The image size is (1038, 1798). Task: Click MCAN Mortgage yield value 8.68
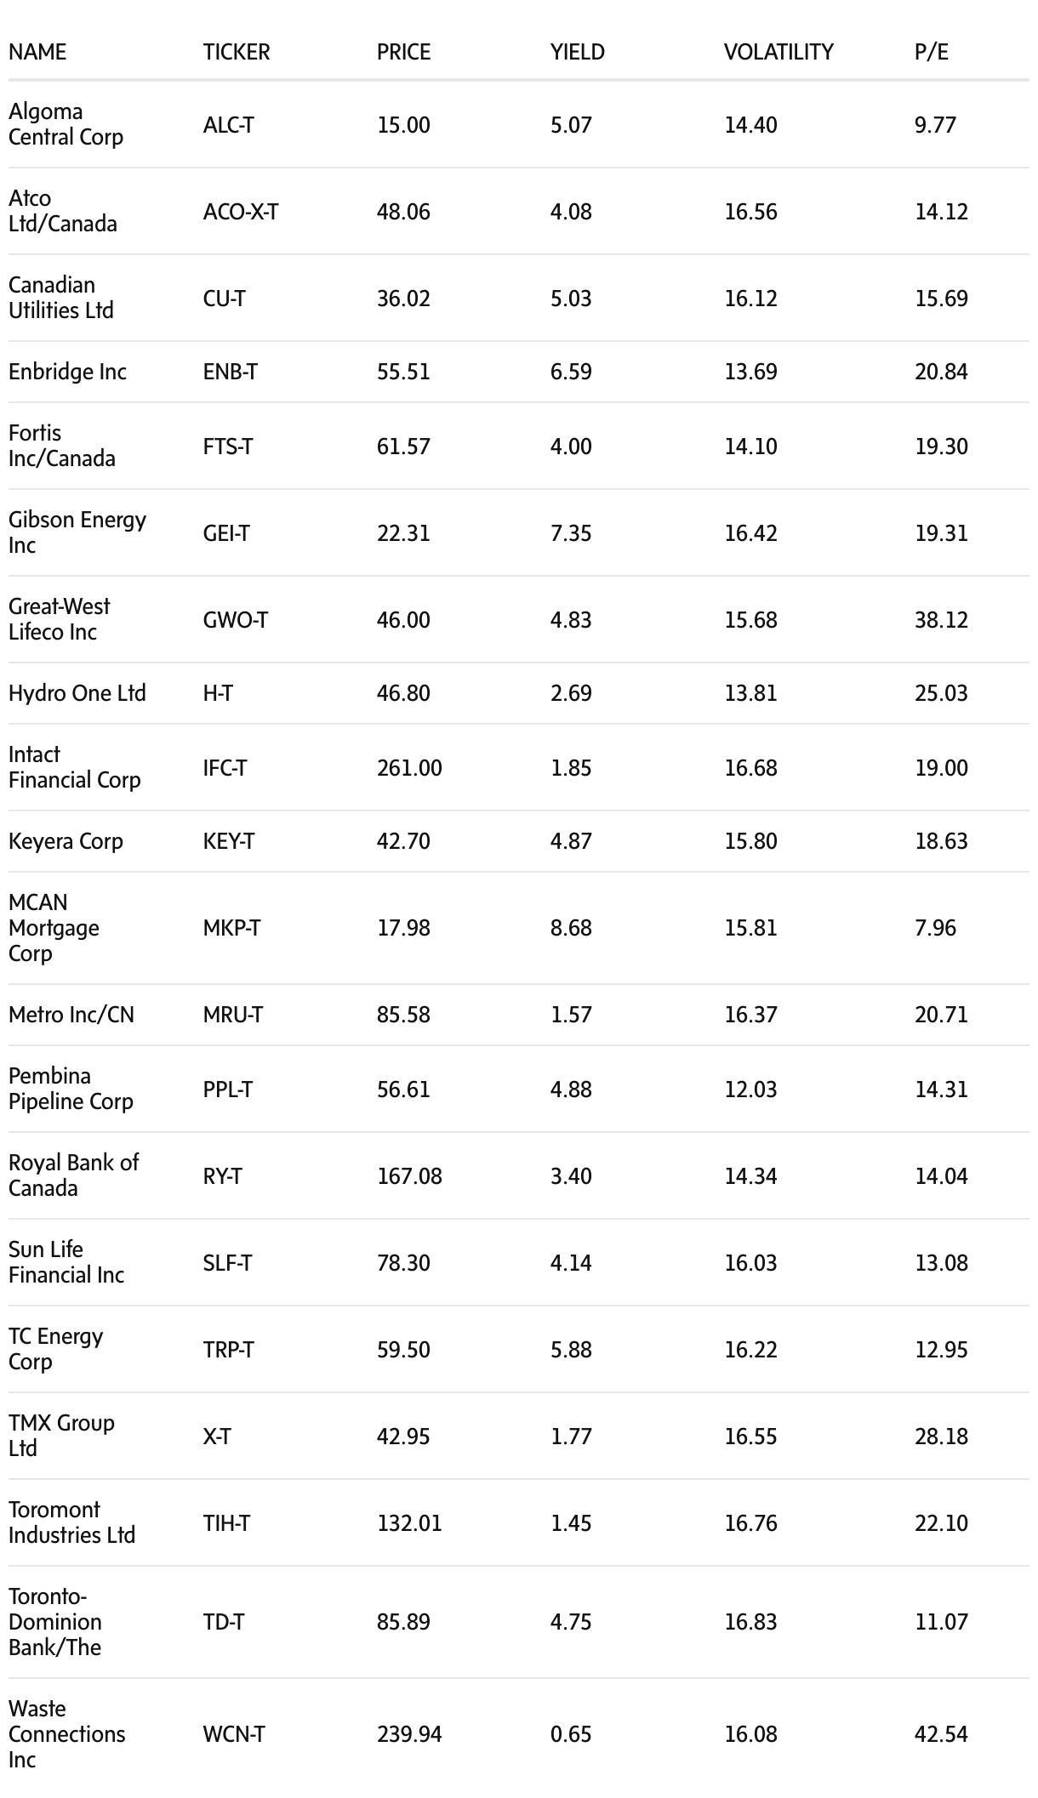(x=571, y=928)
